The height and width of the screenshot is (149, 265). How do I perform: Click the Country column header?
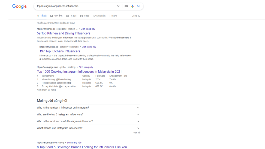pos(86,76)
